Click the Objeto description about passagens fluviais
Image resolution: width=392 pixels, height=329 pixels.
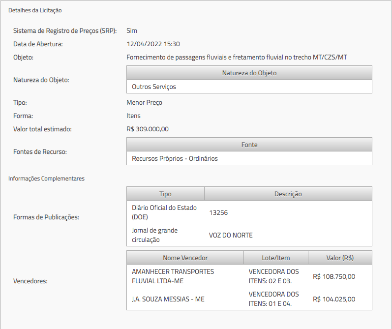coord(237,57)
